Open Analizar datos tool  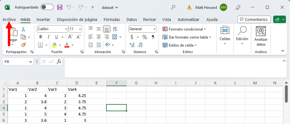(x=261, y=36)
